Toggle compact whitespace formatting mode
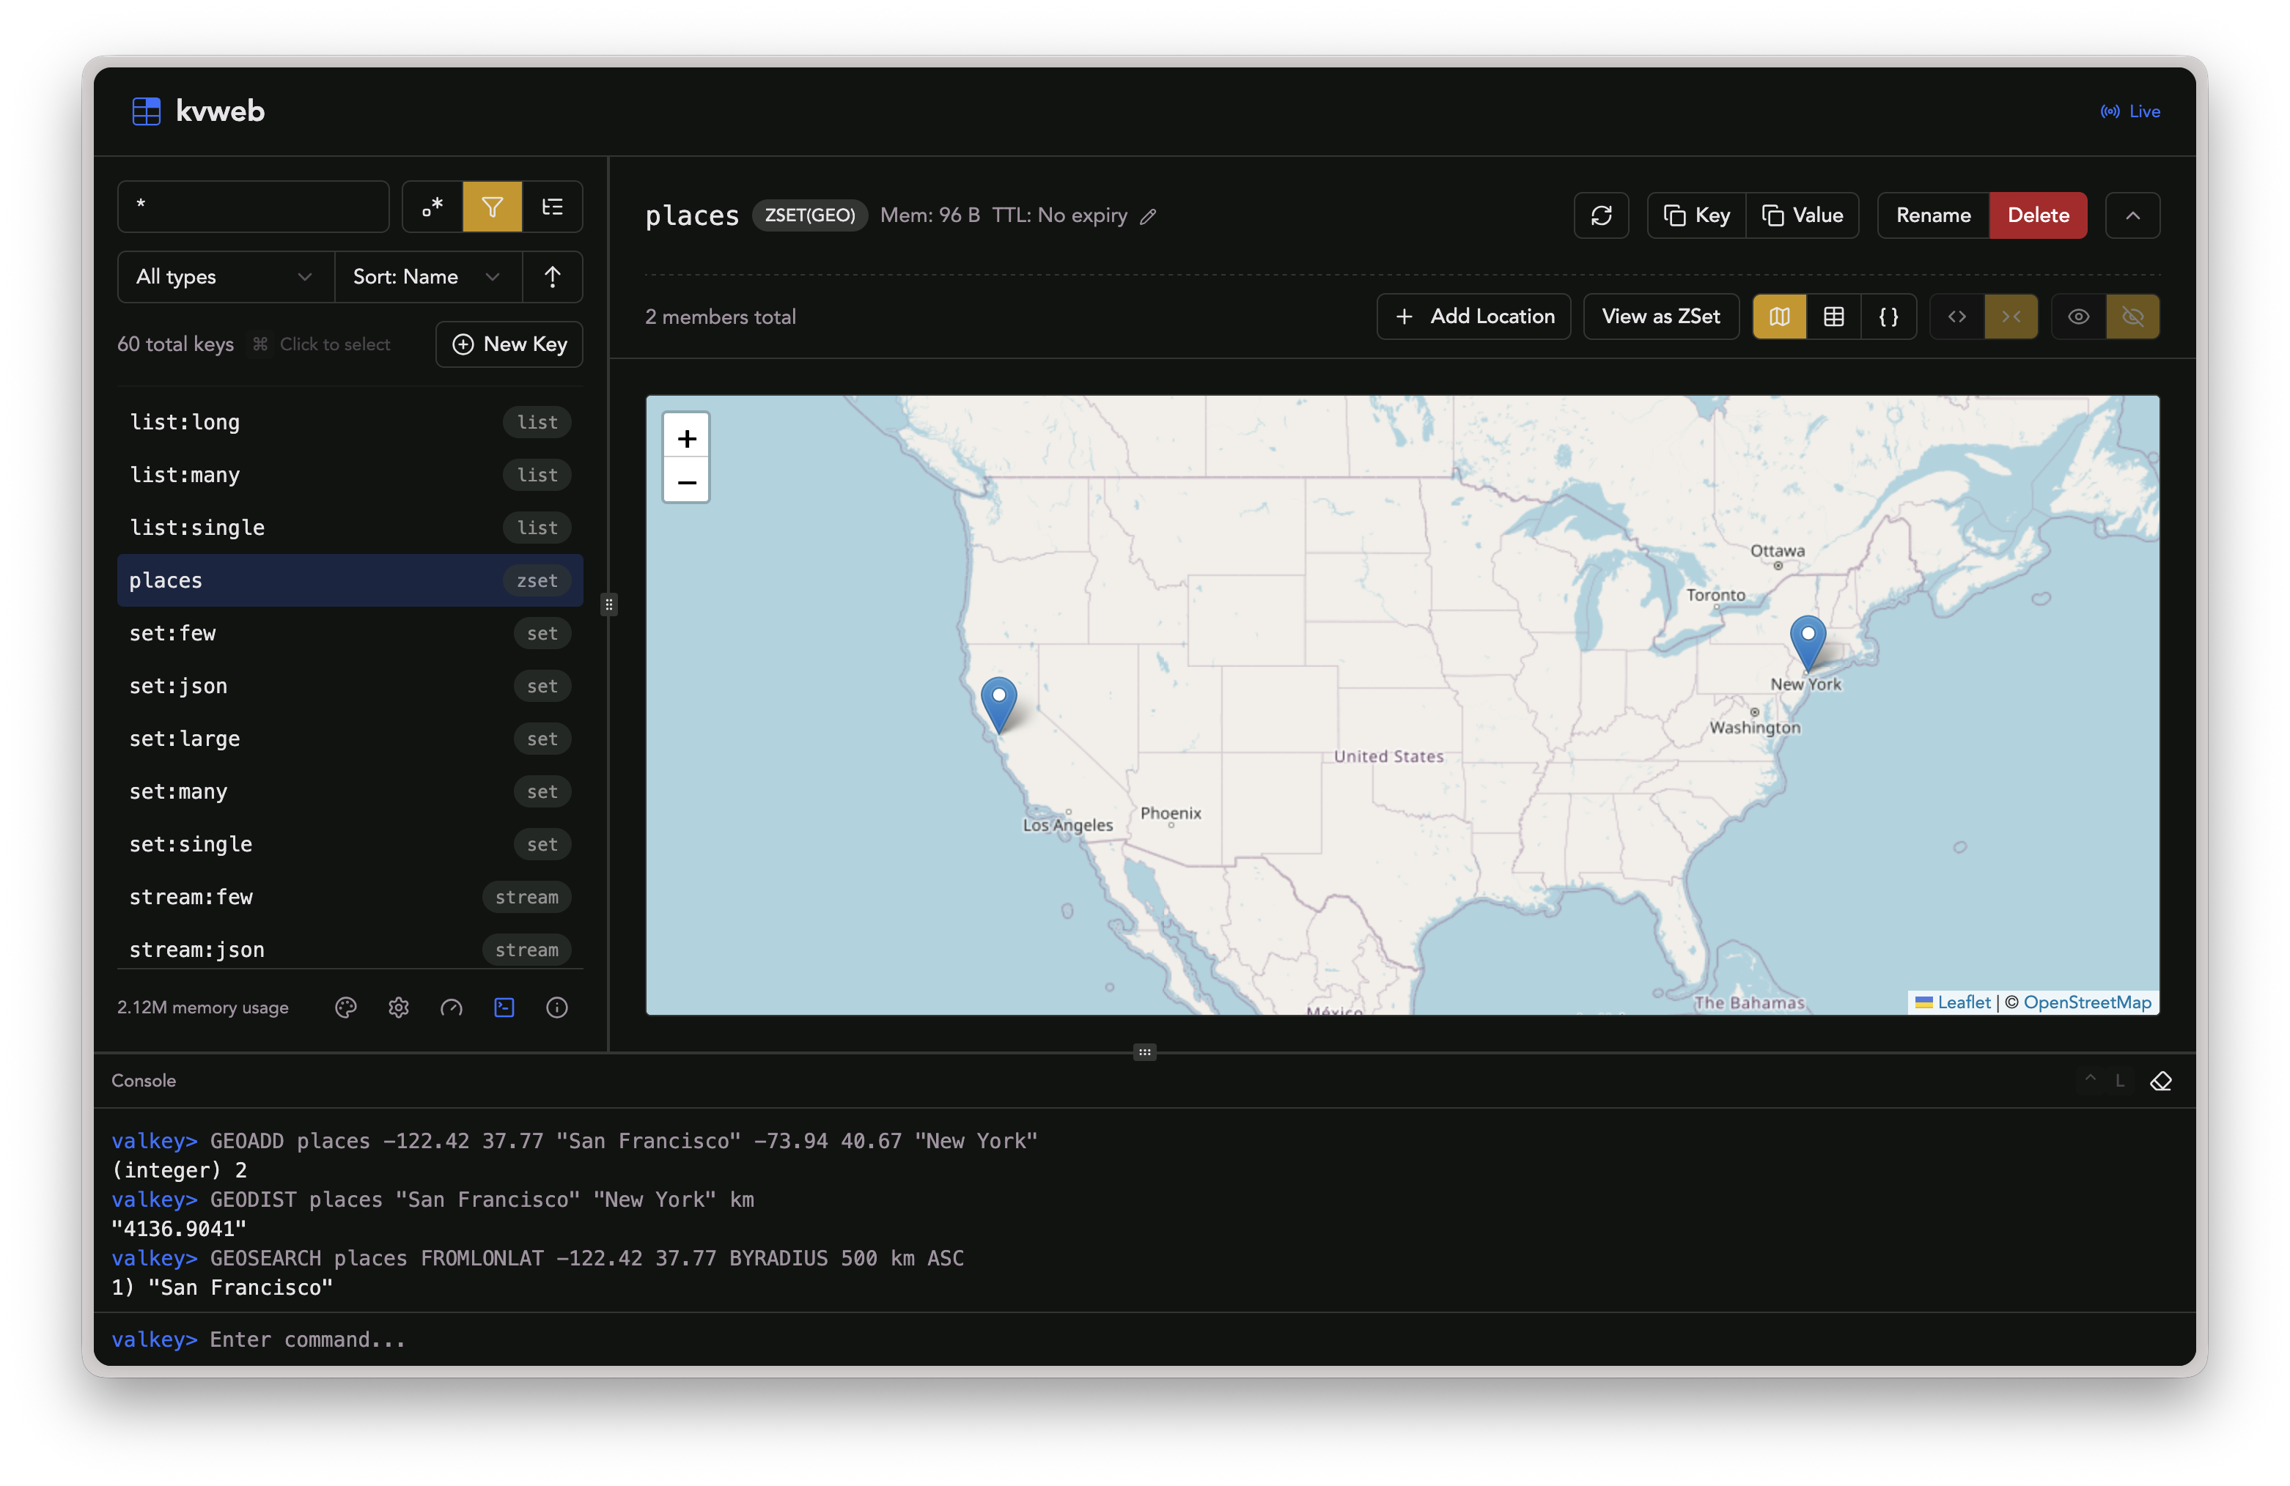2290x1486 pixels. click(2011, 317)
